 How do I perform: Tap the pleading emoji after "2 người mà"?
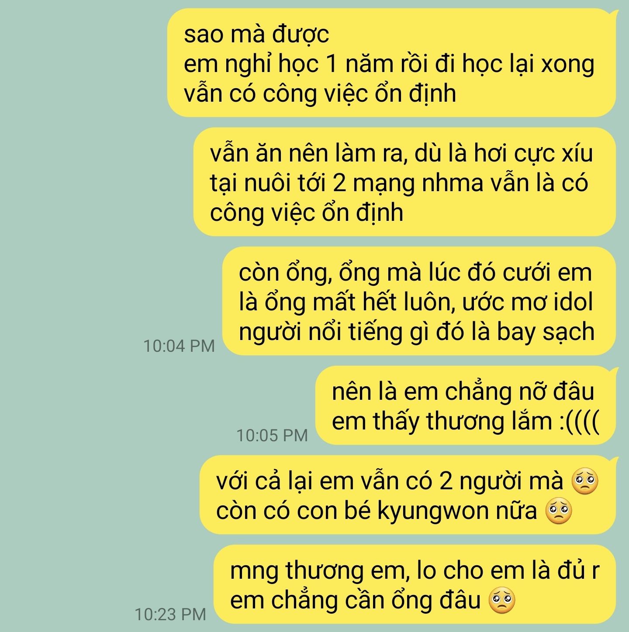[585, 481]
